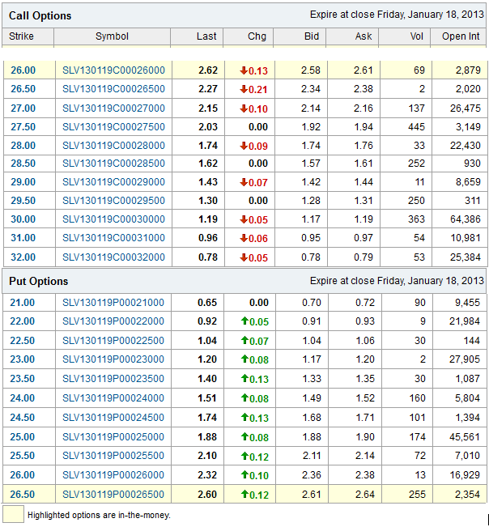Click red down arrow in 31.00 call row

(x=244, y=238)
